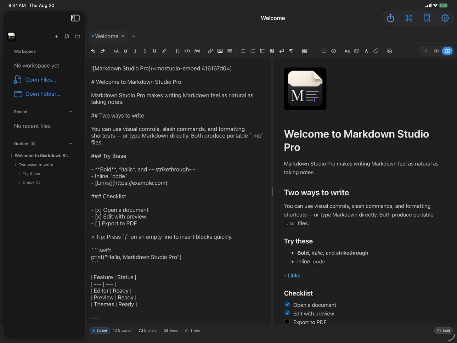Uncheck the 'Edit with preview' preview checkbox
457x343 pixels.
(287, 313)
